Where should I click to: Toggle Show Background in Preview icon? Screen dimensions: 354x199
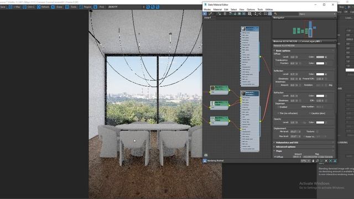pos(243,13)
